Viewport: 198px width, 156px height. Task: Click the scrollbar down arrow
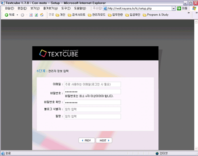click(196, 148)
